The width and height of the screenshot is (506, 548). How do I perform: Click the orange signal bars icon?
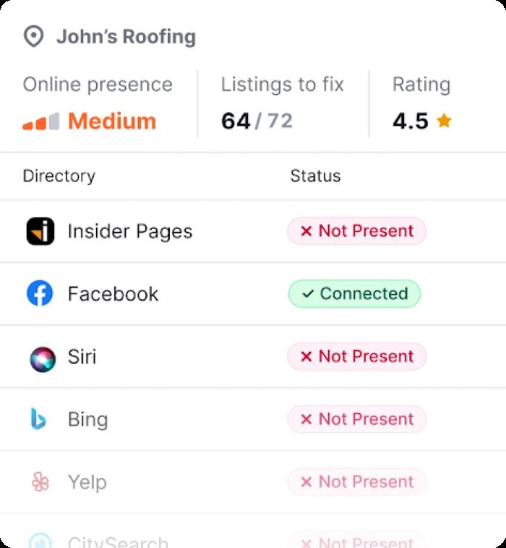[x=40, y=121]
